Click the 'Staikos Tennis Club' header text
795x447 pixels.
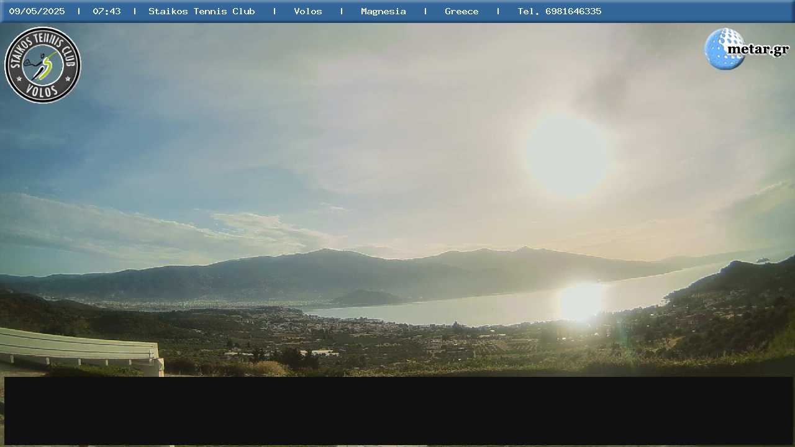click(x=202, y=11)
